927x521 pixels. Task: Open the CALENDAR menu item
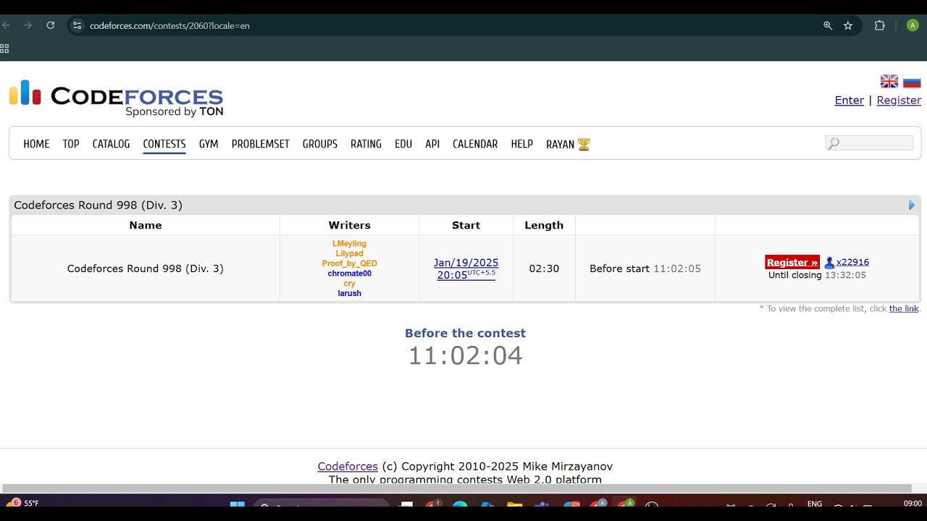475,144
